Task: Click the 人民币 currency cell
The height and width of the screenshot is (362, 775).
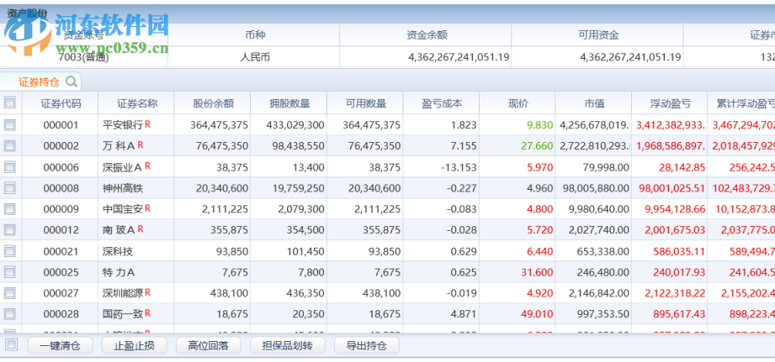Action: (255, 57)
